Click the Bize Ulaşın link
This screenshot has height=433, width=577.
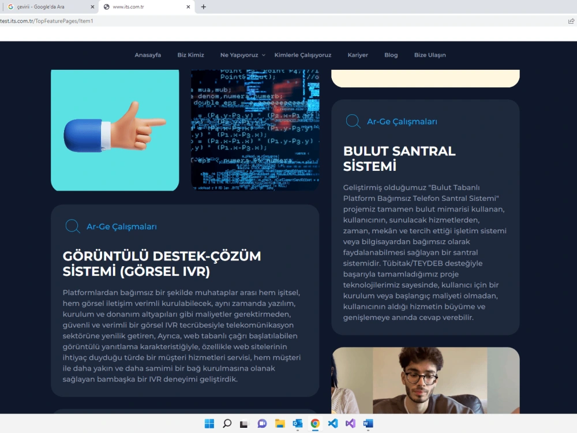430,55
